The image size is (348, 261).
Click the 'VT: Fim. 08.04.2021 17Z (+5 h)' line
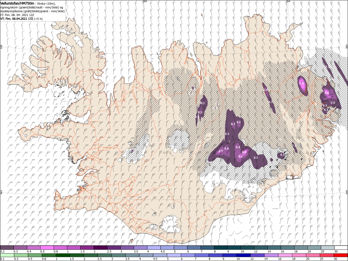coord(21,19)
